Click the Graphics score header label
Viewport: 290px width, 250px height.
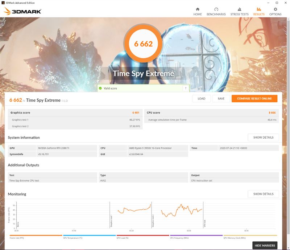tap(20, 112)
